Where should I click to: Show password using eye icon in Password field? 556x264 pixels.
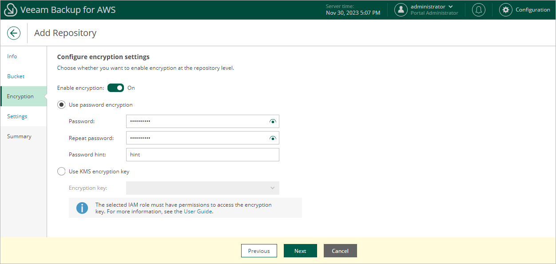point(273,121)
